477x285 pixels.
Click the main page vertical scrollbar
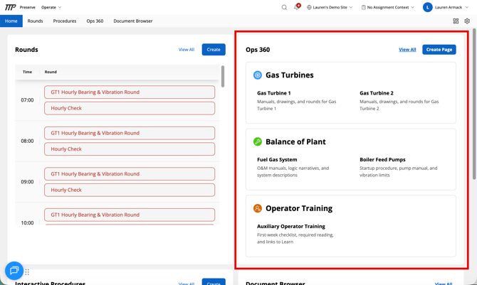click(474, 104)
